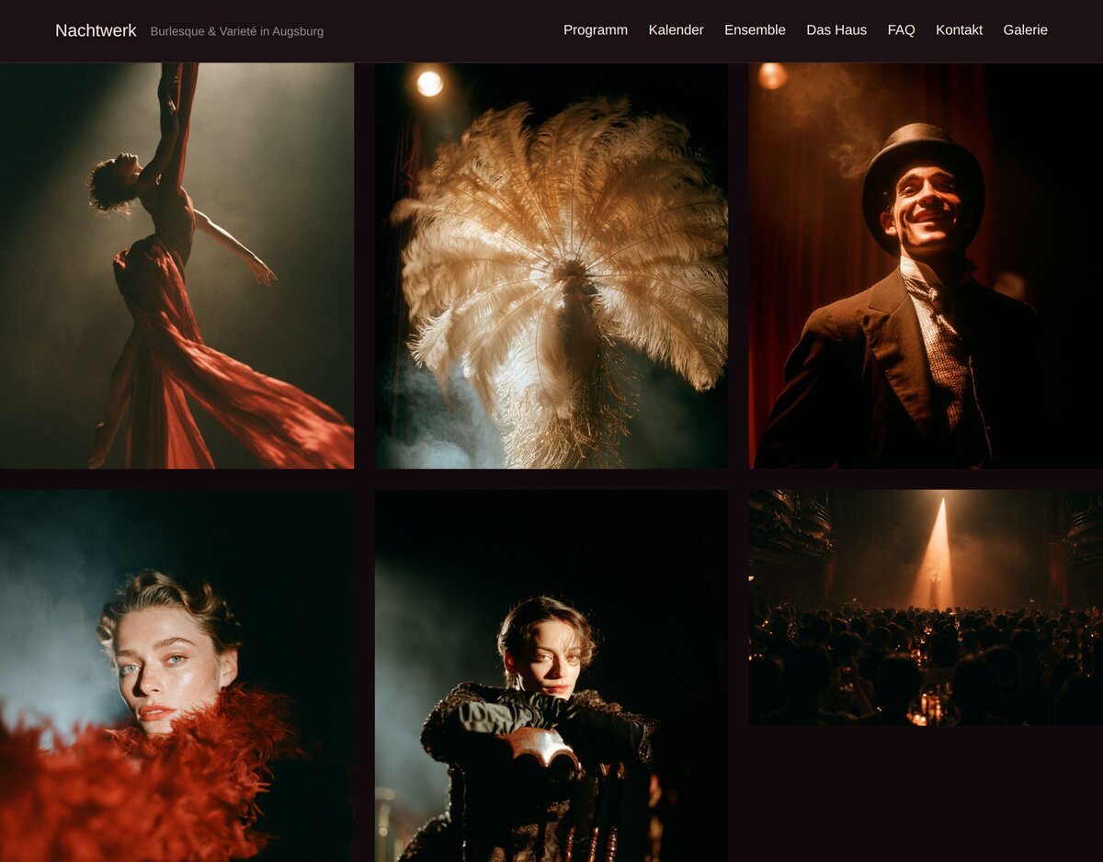Select Das Haus in navigation
Image resolution: width=1103 pixels, height=862 pixels.
[836, 30]
